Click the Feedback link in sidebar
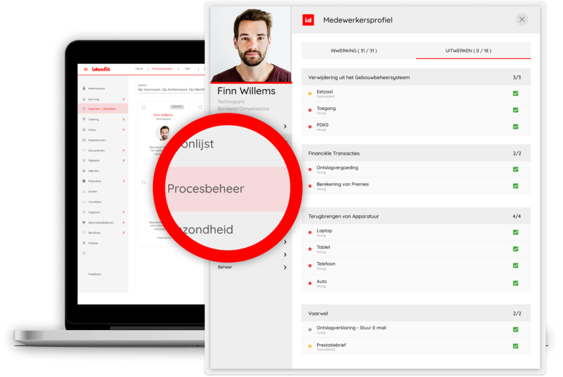 point(95,274)
